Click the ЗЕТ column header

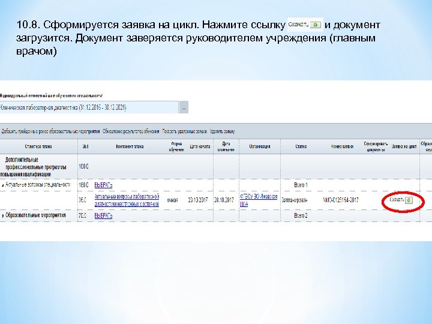pos(85,146)
